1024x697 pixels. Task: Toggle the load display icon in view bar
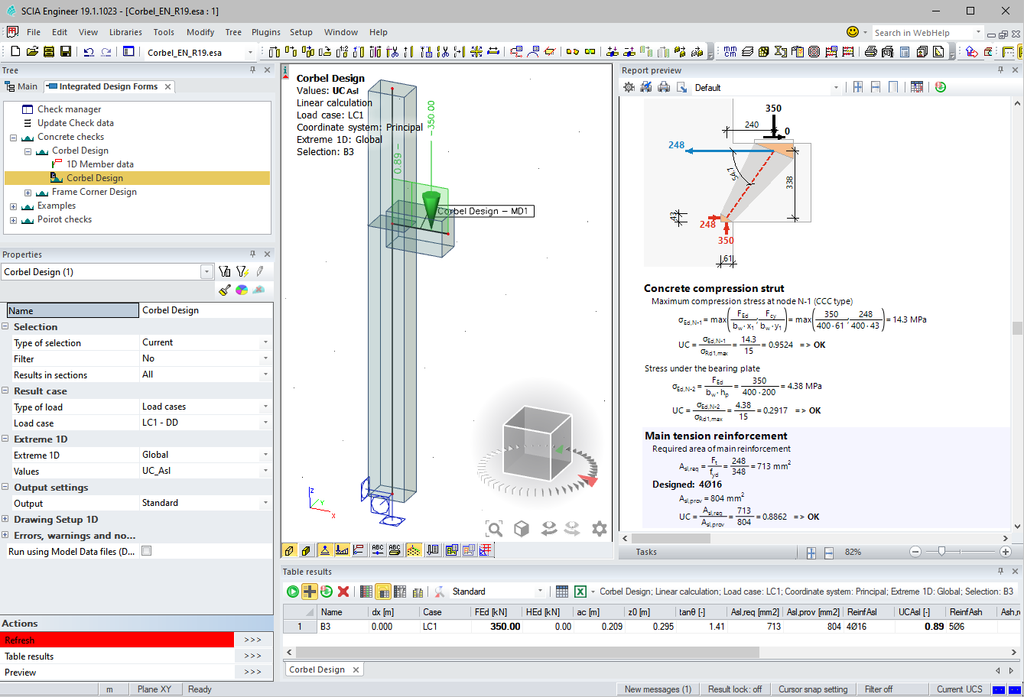click(342, 549)
